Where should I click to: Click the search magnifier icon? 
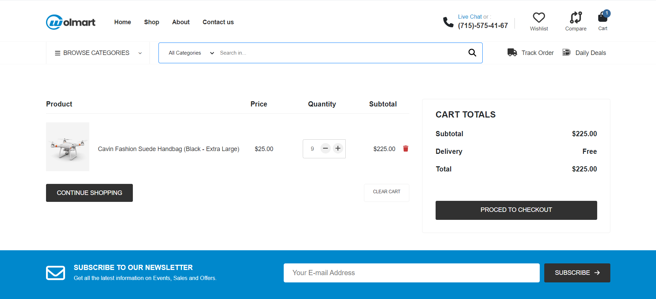[472, 53]
